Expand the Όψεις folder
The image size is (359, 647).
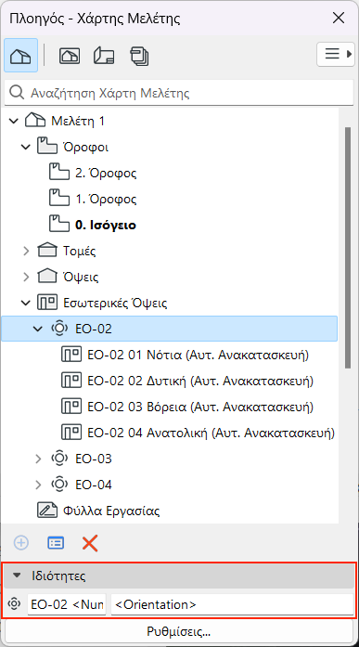tap(26, 277)
